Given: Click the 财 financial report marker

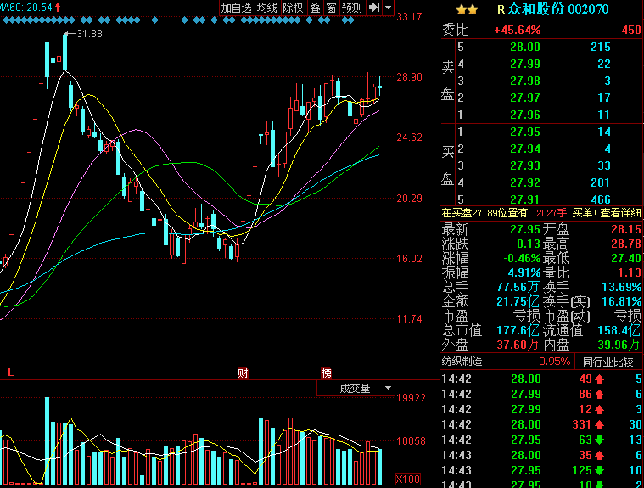Looking at the screenshot, I should point(244,373).
